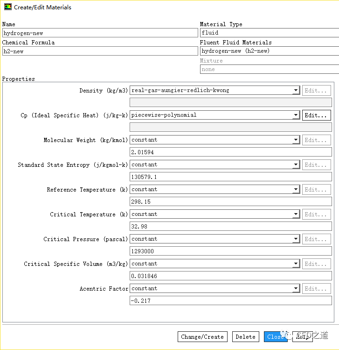
Task: Open the Fluent Fluid Materials list
Action: click(x=269, y=51)
